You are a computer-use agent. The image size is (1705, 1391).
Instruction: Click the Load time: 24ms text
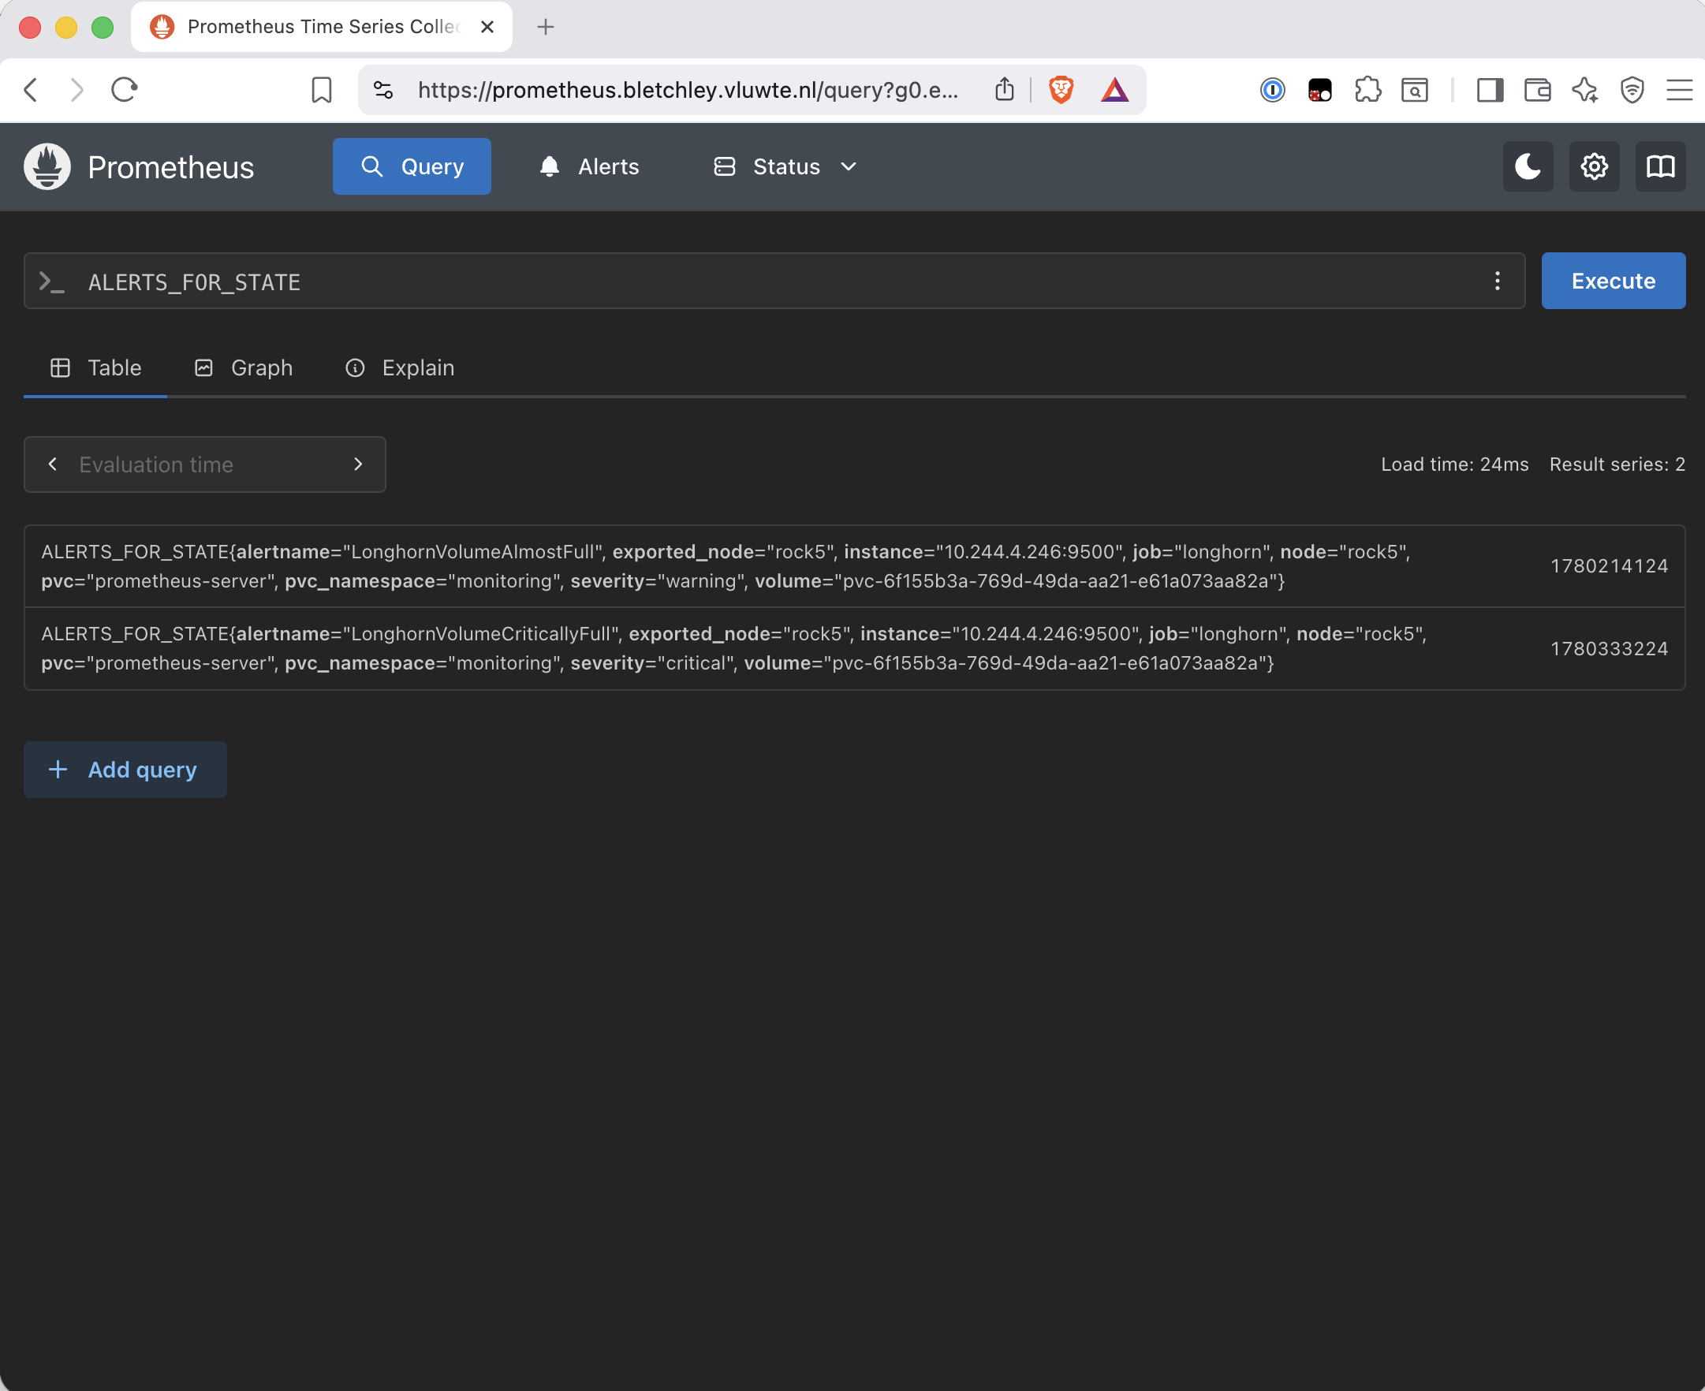[x=1454, y=464]
